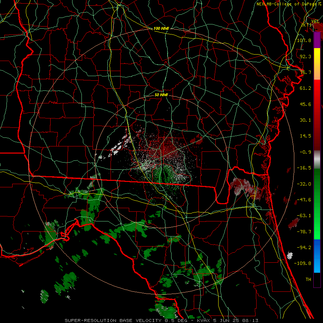Click the -78.7 knot legend value
This screenshot has height=323, width=323.
pos(304,232)
